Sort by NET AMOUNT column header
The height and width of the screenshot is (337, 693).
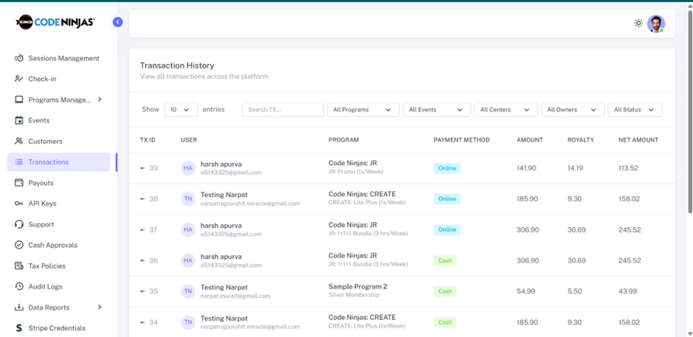coord(638,140)
